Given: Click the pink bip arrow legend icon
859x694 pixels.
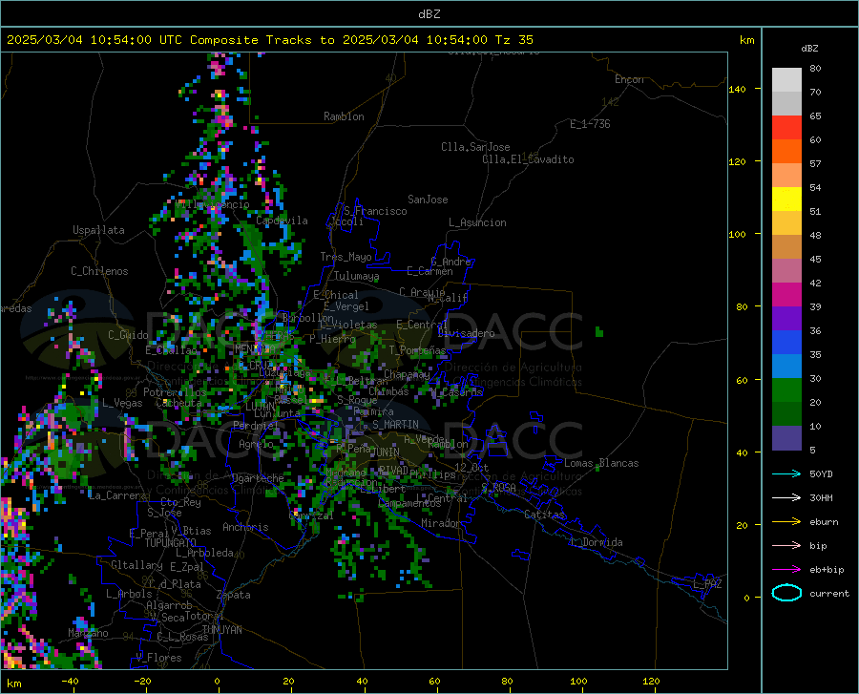Looking at the screenshot, I should tap(786, 546).
